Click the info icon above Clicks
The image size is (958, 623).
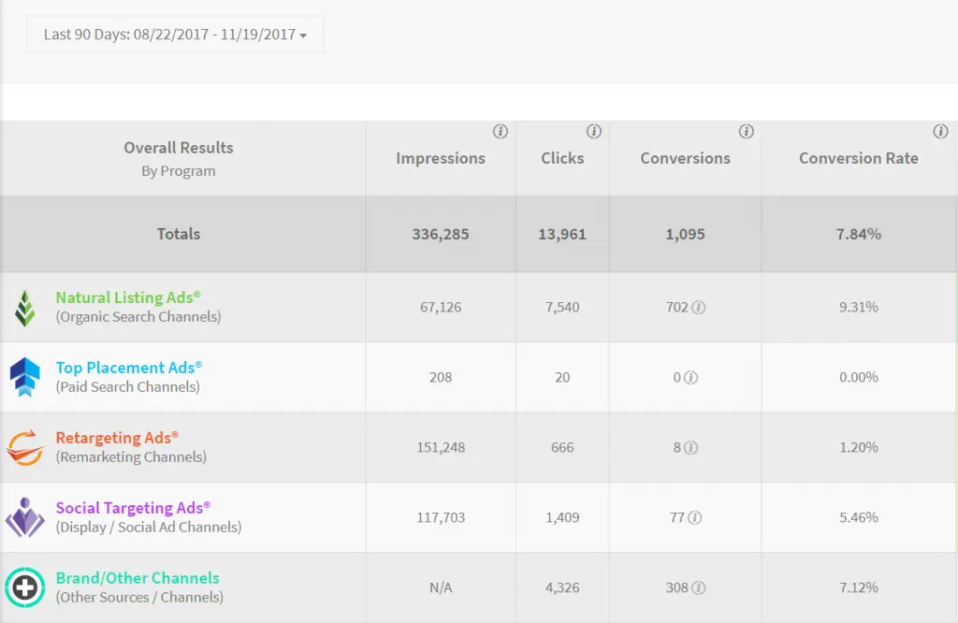point(593,132)
